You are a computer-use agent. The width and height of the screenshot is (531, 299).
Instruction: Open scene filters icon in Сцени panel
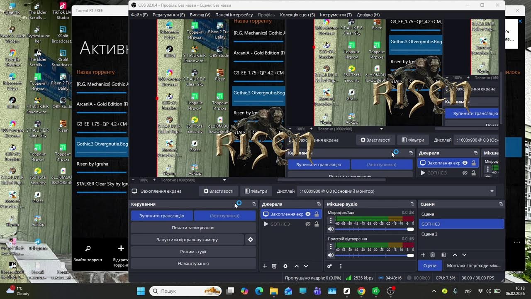[443, 255]
